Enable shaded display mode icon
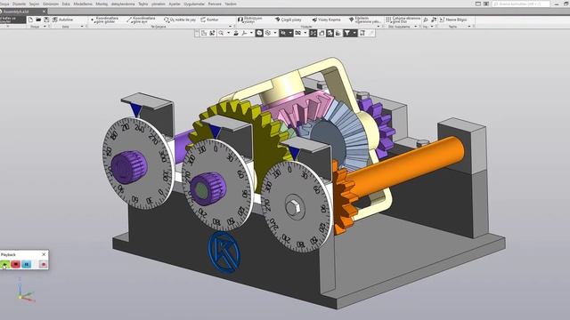The height and width of the screenshot is (320, 570). pyautogui.click(x=259, y=33)
